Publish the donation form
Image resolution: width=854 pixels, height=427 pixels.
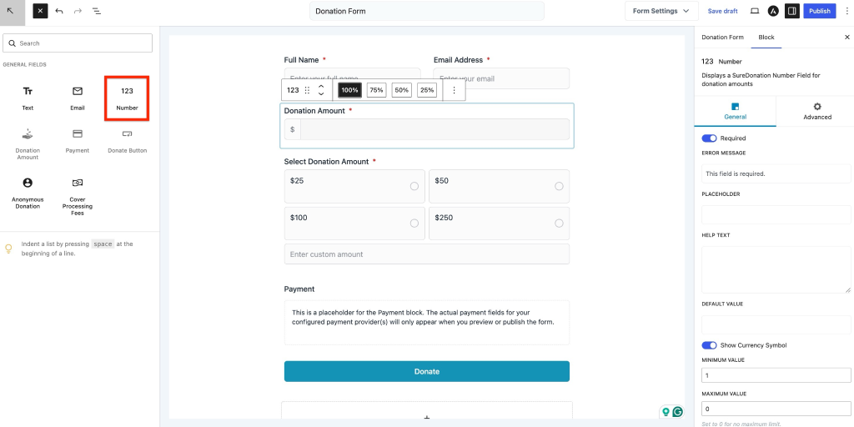tap(820, 11)
